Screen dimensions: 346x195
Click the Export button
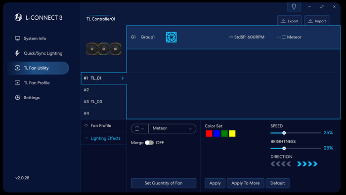(x=289, y=21)
